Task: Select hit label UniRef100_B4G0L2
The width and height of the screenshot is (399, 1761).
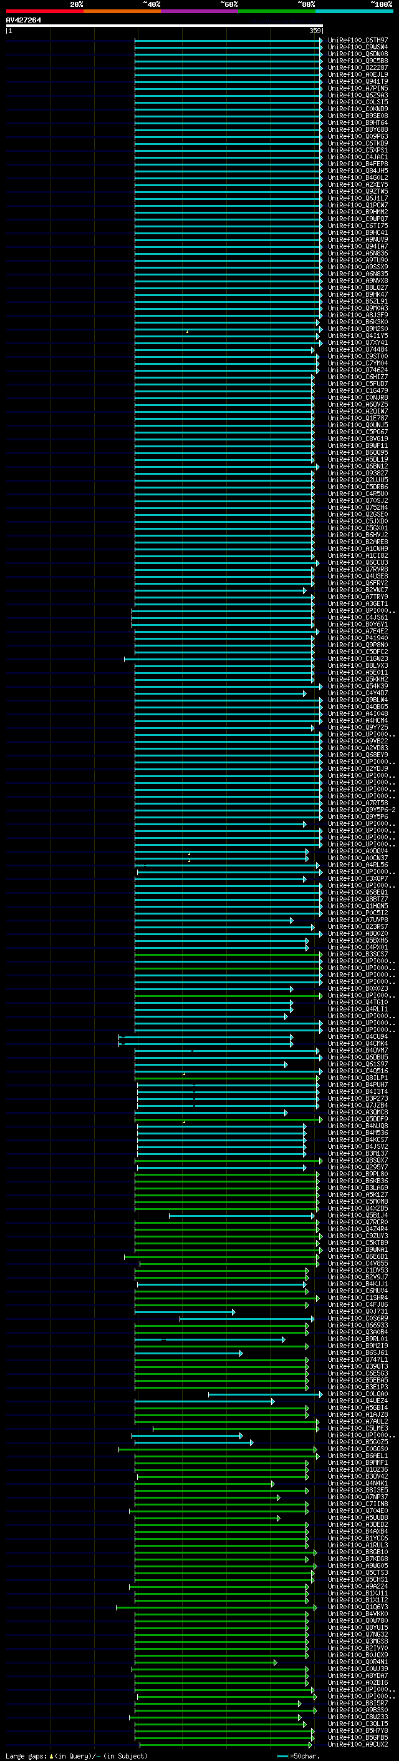Action: (358, 178)
